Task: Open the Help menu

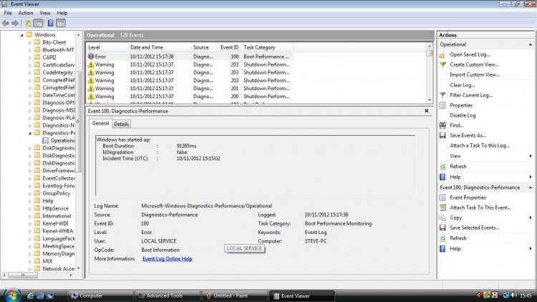Action: tap(62, 13)
